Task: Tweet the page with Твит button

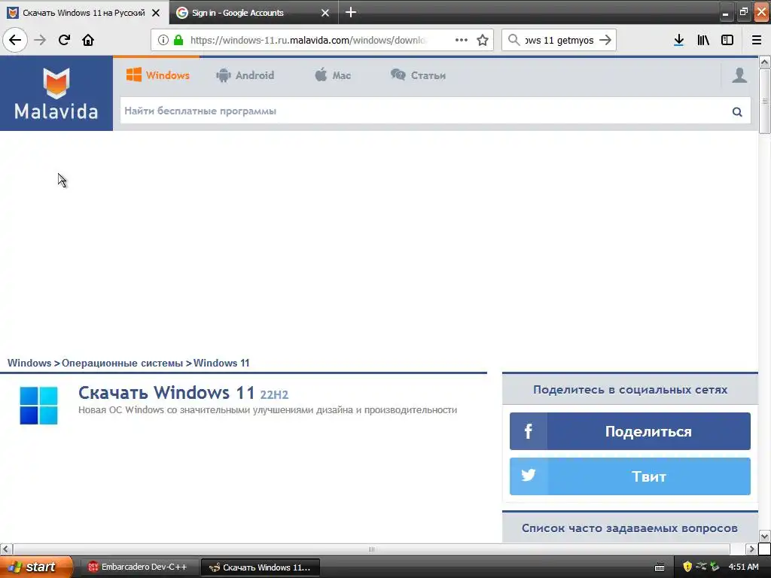Action: [x=630, y=476]
